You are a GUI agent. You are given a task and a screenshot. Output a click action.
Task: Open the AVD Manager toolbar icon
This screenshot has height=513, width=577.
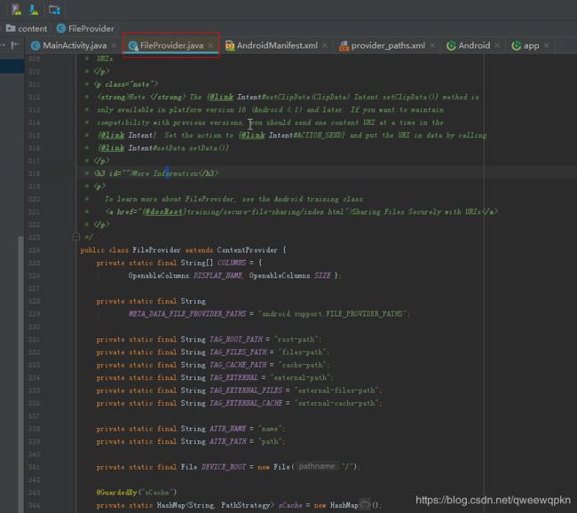point(16,9)
